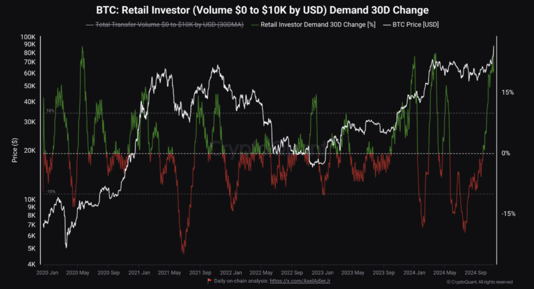Image resolution: width=534 pixels, height=289 pixels.
Task: Click the 100K tick on the price axis
Action: [x=28, y=37]
